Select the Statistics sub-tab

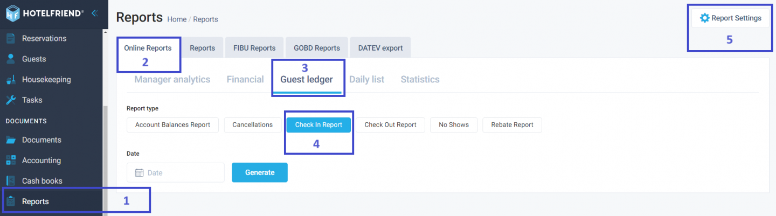click(420, 79)
